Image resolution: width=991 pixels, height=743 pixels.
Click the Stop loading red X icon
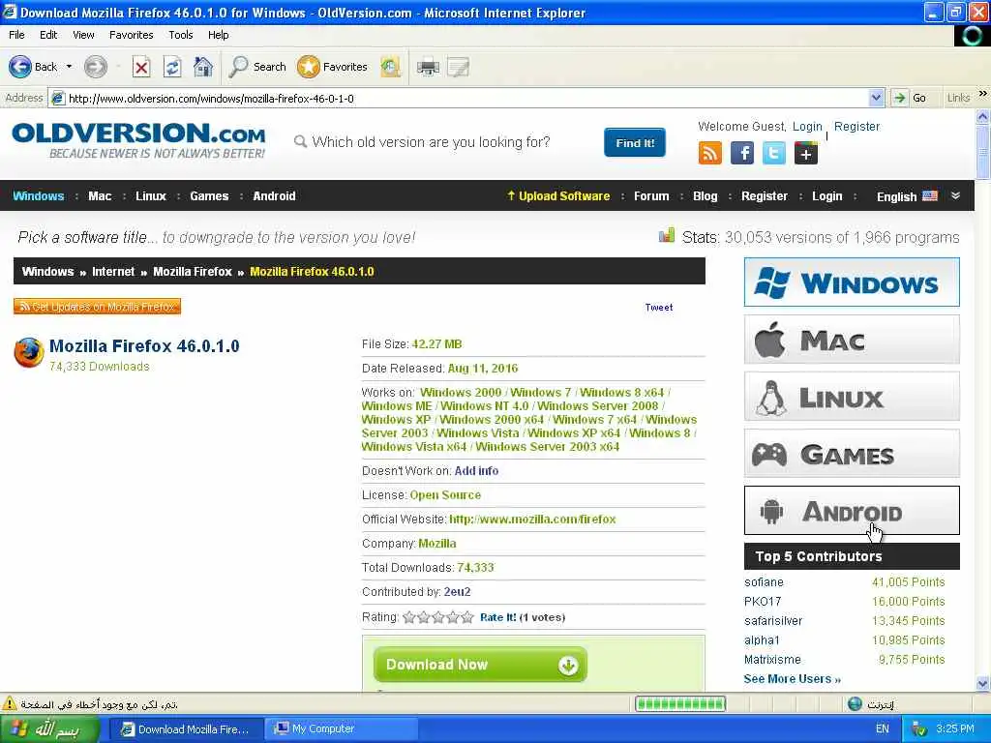pos(141,67)
